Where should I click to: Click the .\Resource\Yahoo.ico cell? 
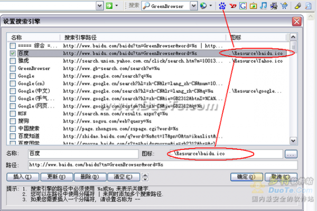tap(256, 61)
